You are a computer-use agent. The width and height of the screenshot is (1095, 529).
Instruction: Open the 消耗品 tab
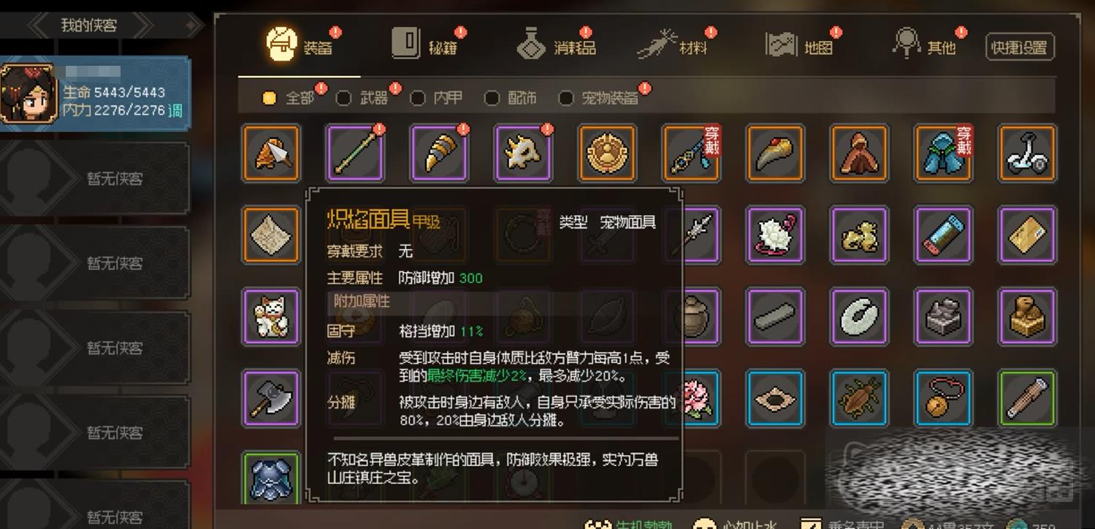(x=556, y=45)
